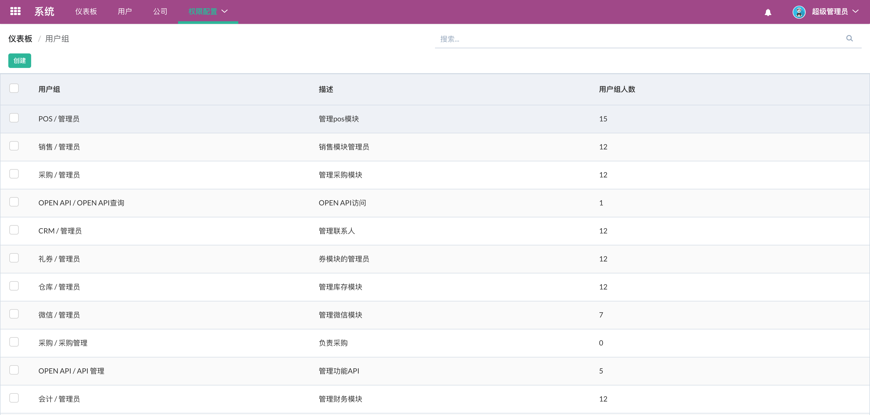Click the description 管理微信模块
Viewport: 870px width, 415px height.
coord(341,315)
